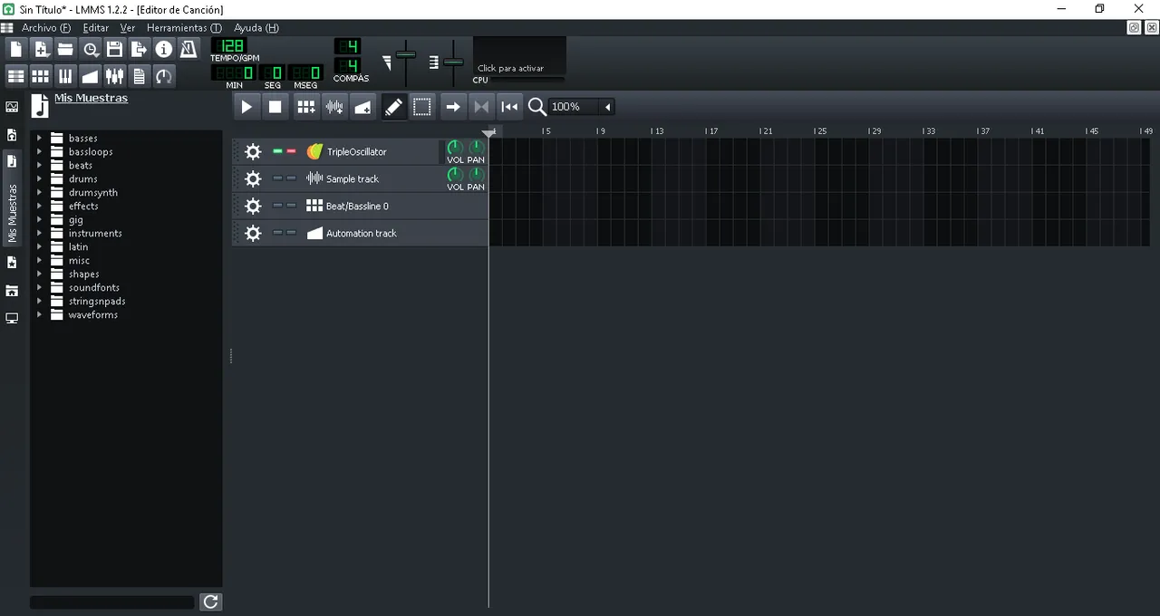Export the current project
The width and height of the screenshot is (1160, 616).
click(x=139, y=49)
